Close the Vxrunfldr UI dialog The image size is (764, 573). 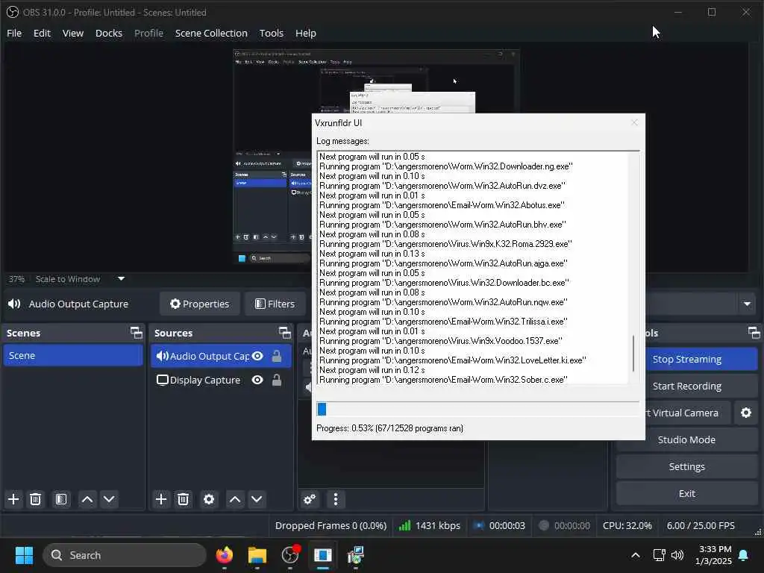tap(634, 123)
